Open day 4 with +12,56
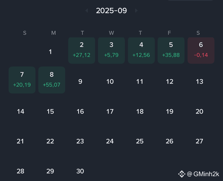Viewport: 223px width, 181px height. coord(141,50)
